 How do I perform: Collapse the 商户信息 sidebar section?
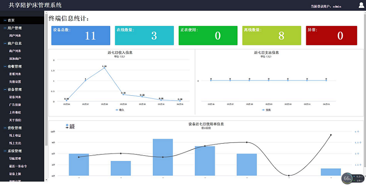(14, 43)
